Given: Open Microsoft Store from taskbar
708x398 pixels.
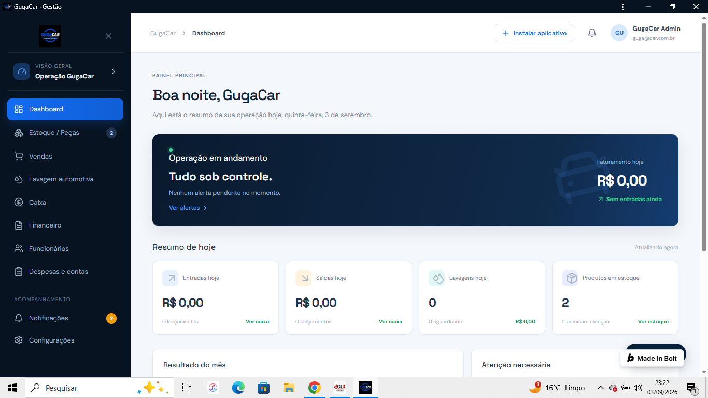Looking at the screenshot, I should point(263,388).
